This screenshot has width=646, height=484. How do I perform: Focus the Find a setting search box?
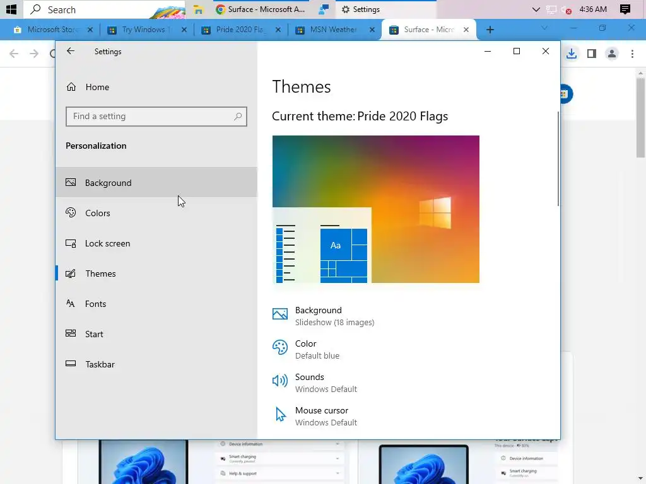pyautogui.click(x=156, y=117)
